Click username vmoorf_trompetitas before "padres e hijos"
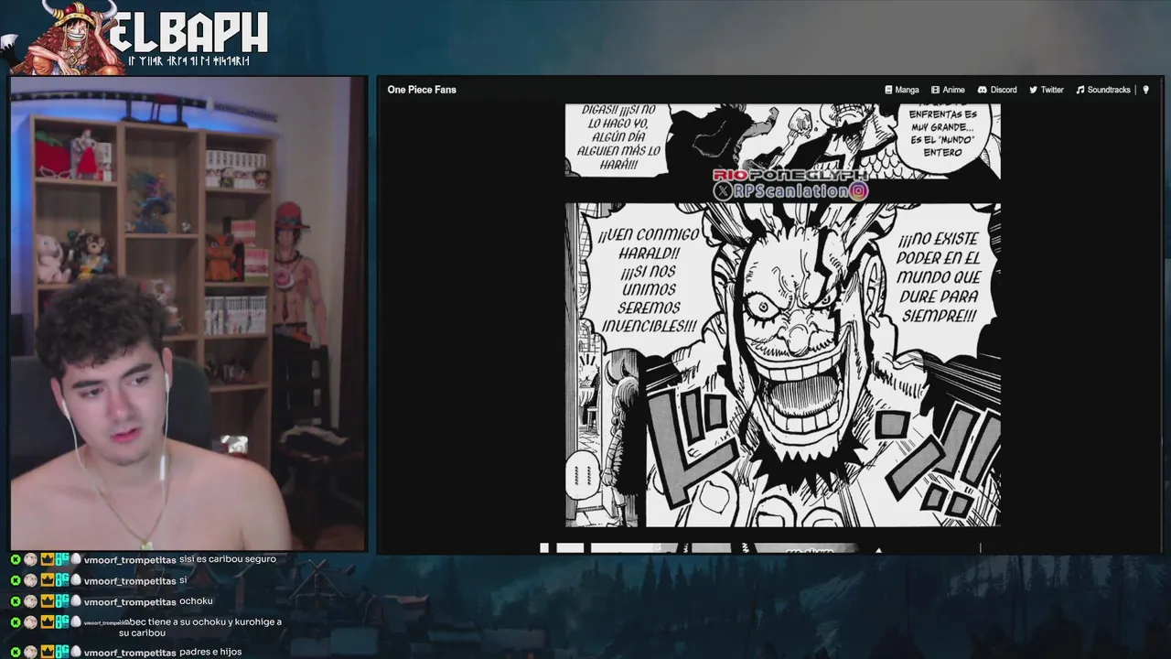Viewport: 1171px width, 659px height. pos(130,653)
